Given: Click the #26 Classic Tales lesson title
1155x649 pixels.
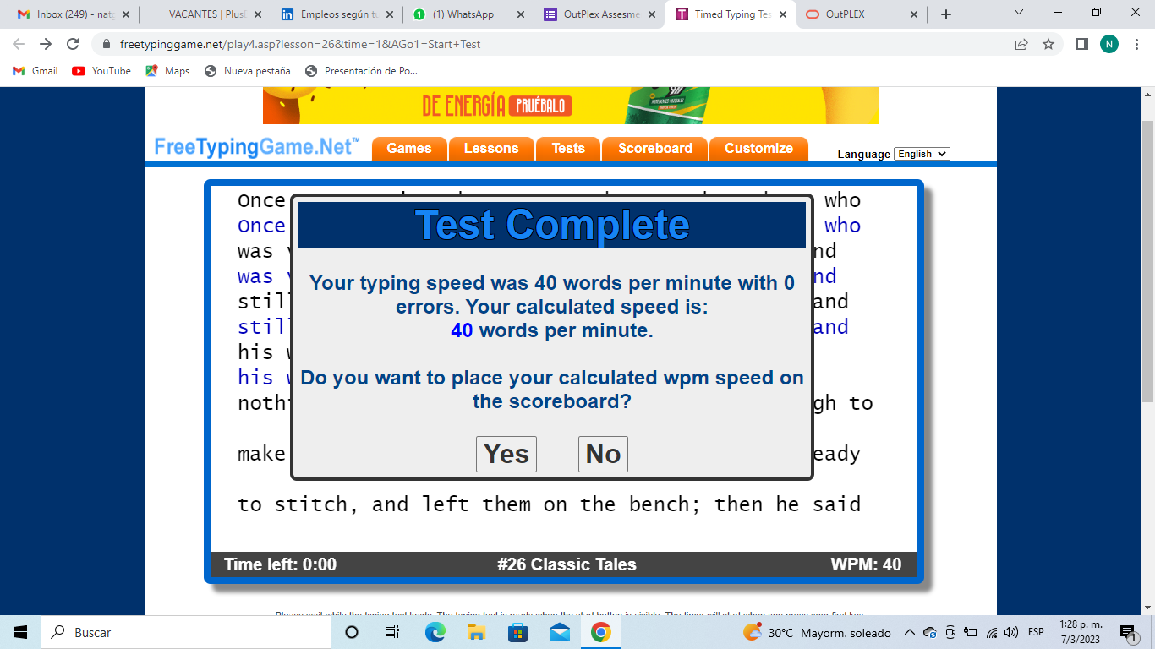Looking at the screenshot, I should click(x=567, y=564).
